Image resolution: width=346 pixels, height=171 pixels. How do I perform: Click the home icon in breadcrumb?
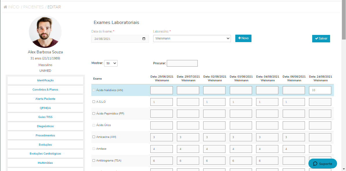point(5,7)
